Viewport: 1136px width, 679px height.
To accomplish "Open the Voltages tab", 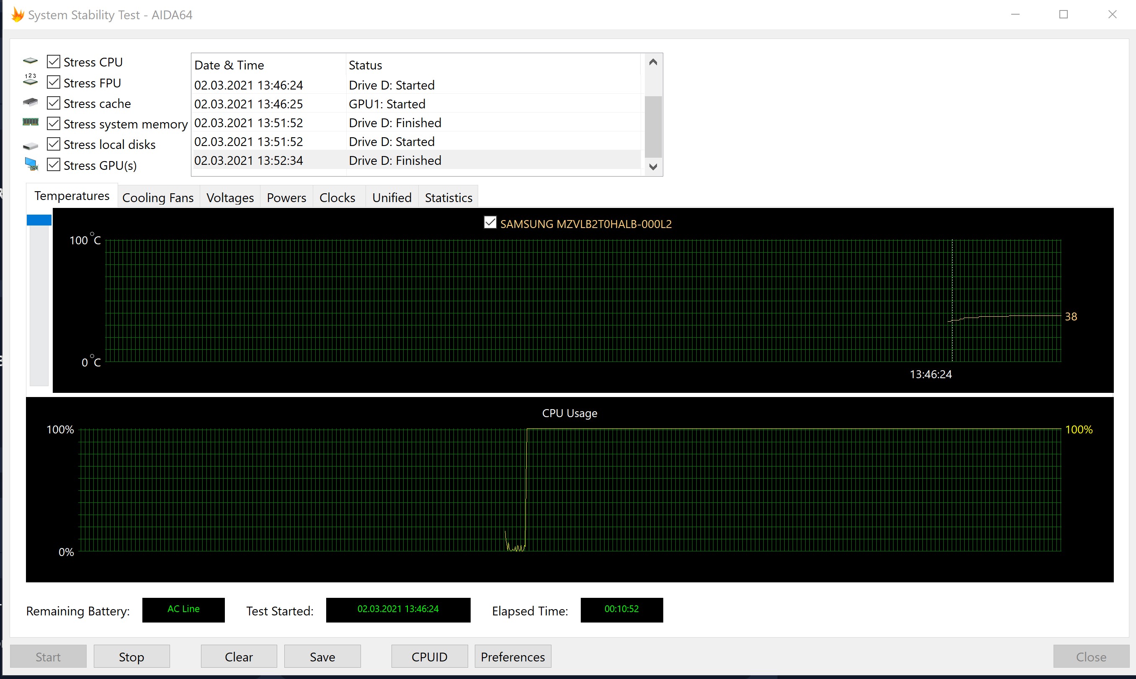I will (x=230, y=197).
